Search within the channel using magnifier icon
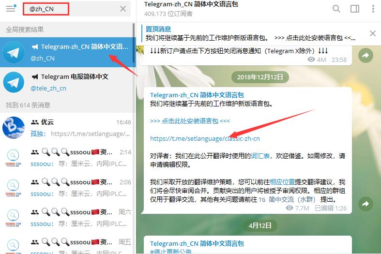This screenshot has width=381, height=254. point(336,9)
